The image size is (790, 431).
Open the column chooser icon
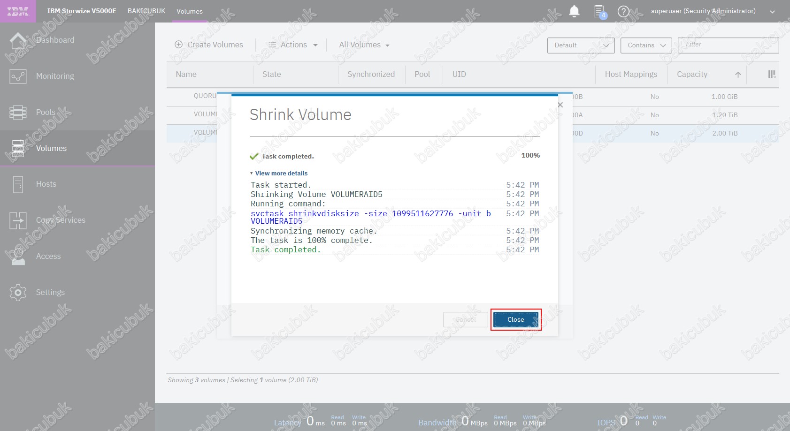[x=772, y=74]
